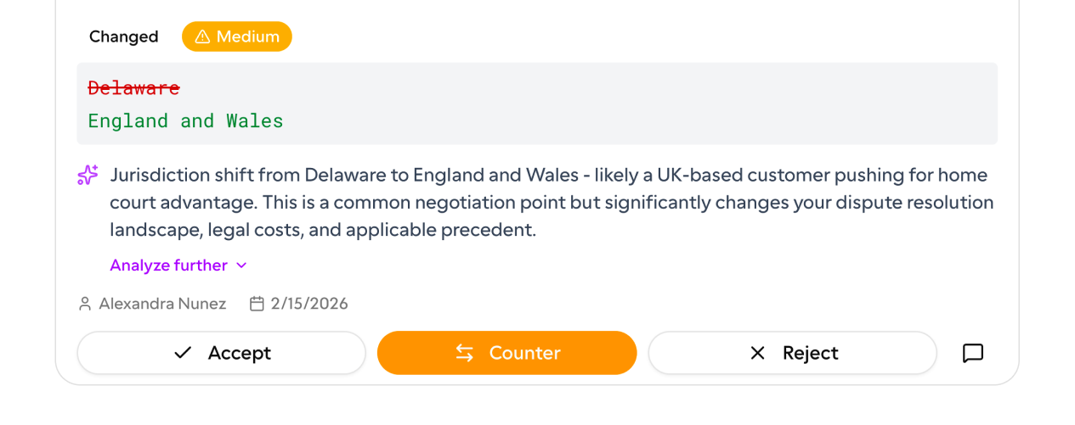This screenshot has width=1075, height=425.
Task: Open the comment speech bubble
Action: [973, 353]
